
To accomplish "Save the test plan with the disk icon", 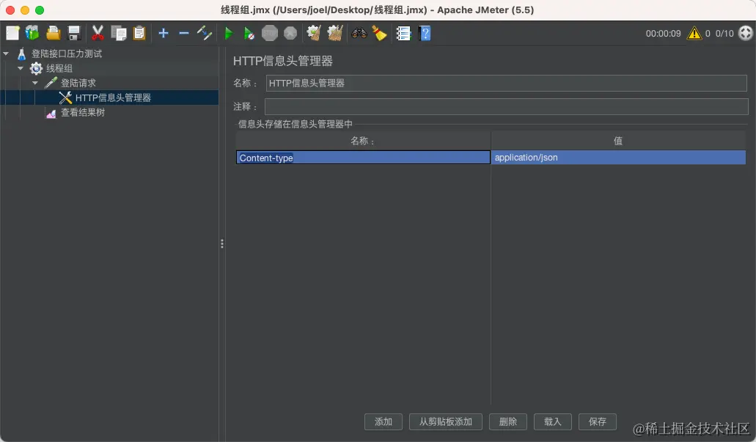I will click(73, 33).
